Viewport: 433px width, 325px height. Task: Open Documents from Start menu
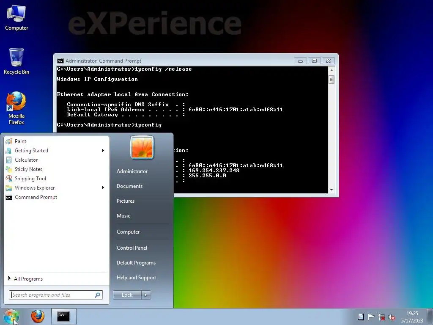click(129, 186)
